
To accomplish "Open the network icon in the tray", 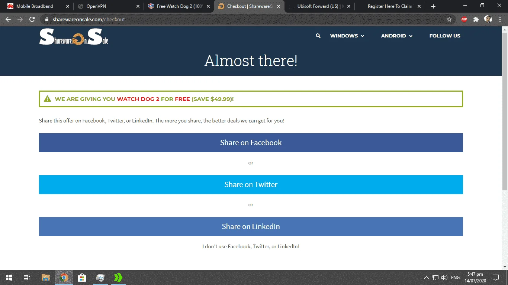I will [x=435, y=278].
